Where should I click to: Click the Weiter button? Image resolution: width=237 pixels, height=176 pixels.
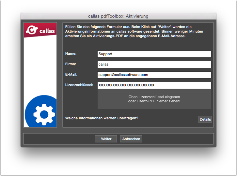[x=106, y=139]
